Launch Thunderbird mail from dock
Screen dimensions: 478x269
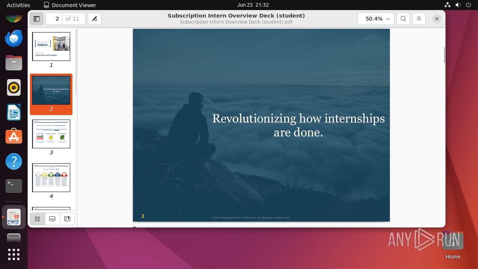[x=14, y=38]
